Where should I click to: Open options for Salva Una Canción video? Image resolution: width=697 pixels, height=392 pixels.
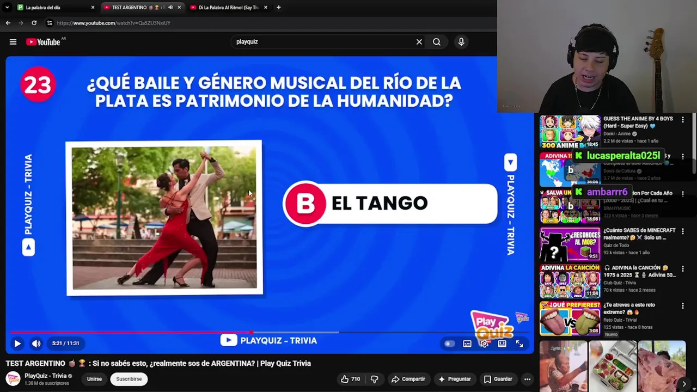point(683,194)
